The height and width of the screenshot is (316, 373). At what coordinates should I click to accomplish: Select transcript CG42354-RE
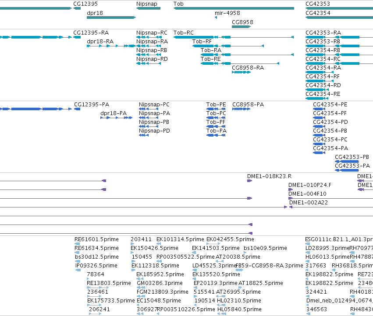(x=317, y=98)
